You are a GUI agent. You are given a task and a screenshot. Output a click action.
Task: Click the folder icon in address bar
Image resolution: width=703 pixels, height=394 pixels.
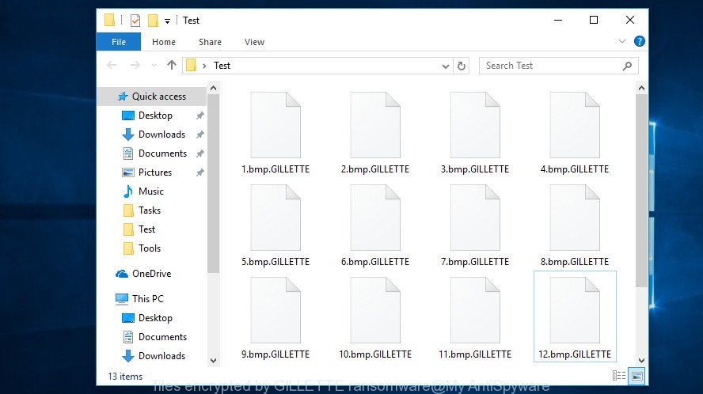pos(192,66)
